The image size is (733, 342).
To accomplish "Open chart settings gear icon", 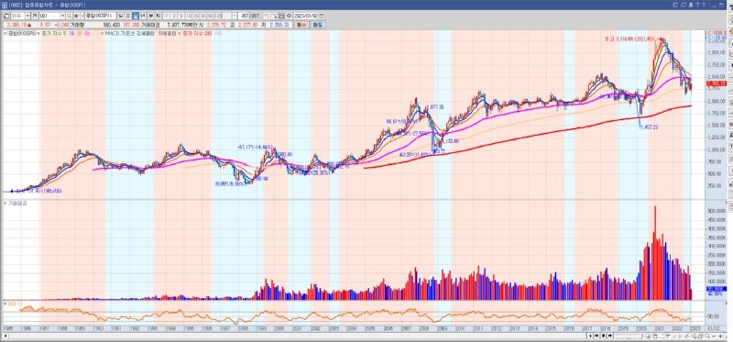I will pyautogui.click(x=290, y=16).
